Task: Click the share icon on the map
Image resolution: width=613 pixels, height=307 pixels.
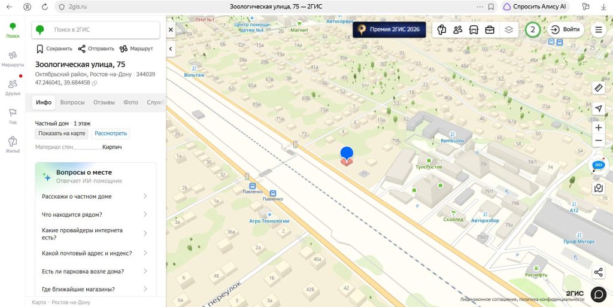Action: [599, 272]
